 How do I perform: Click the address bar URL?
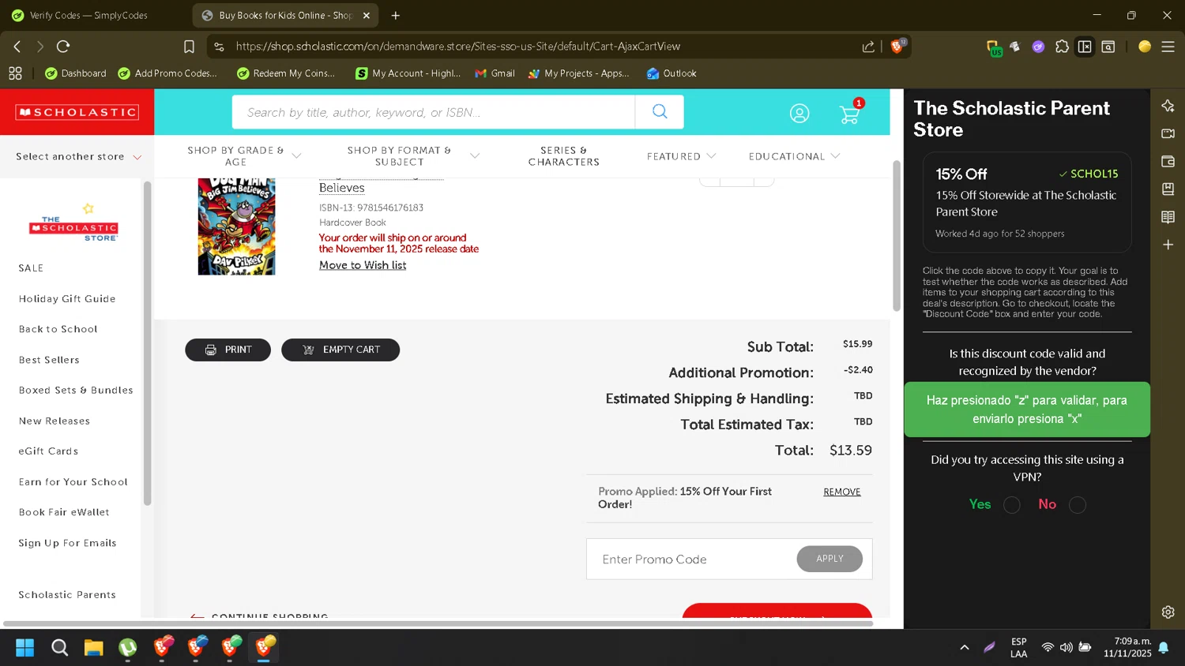coord(458,47)
